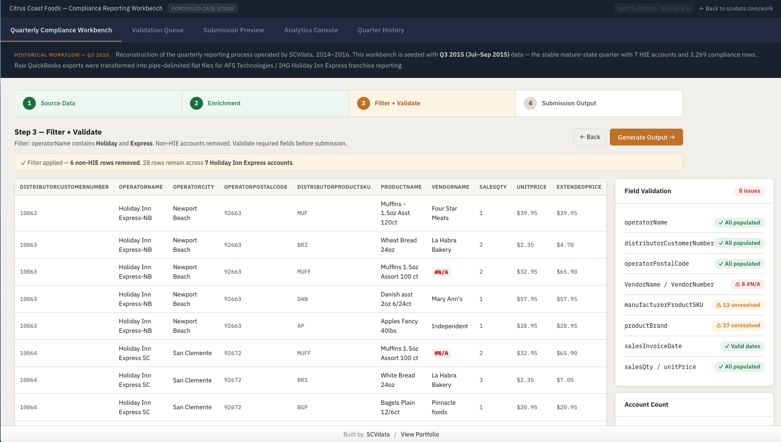
Task: Click the step 2 green circle icon
Action: tap(196, 103)
